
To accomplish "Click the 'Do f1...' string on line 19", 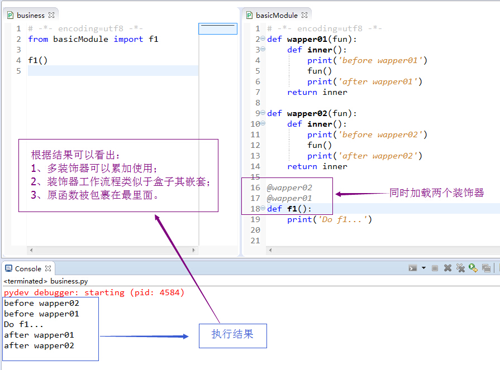I will coord(343,219).
